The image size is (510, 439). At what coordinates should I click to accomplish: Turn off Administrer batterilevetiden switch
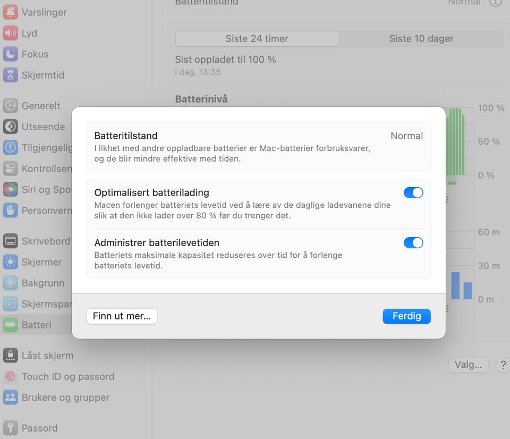[413, 243]
